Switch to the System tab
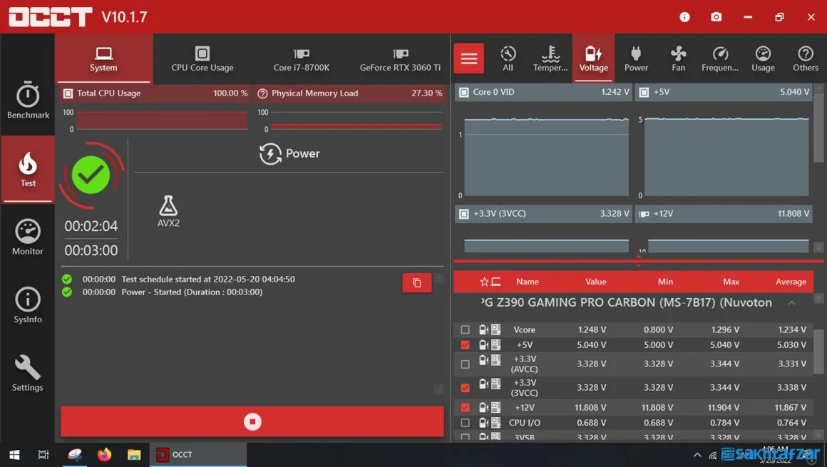Screen dimensions: 827x467 [103, 58]
